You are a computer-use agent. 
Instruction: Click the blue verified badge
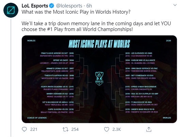coord(52,6)
